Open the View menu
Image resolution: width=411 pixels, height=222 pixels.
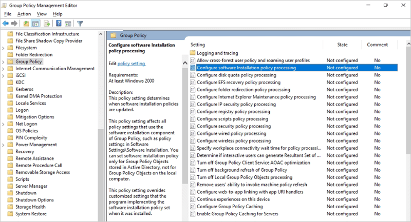click(x=42, y=14)
